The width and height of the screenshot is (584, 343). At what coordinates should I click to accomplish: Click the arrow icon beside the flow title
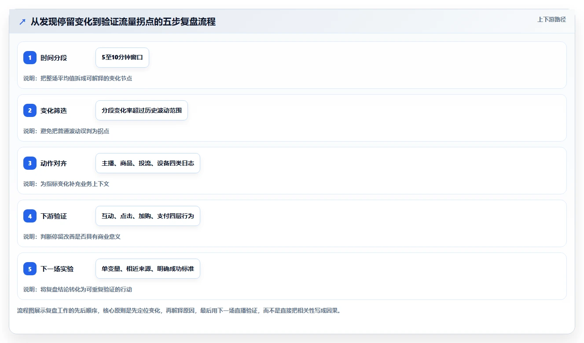[22, 22]
